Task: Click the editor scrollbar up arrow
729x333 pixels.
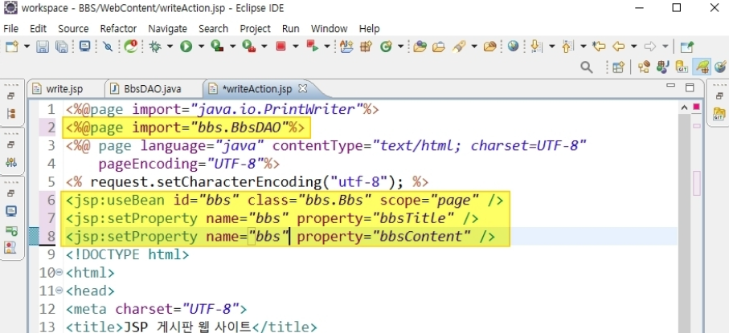Action: click(684, 108)
